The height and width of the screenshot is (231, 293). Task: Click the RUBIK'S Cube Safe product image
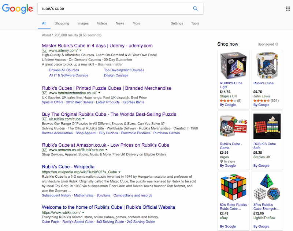[267, 126]
